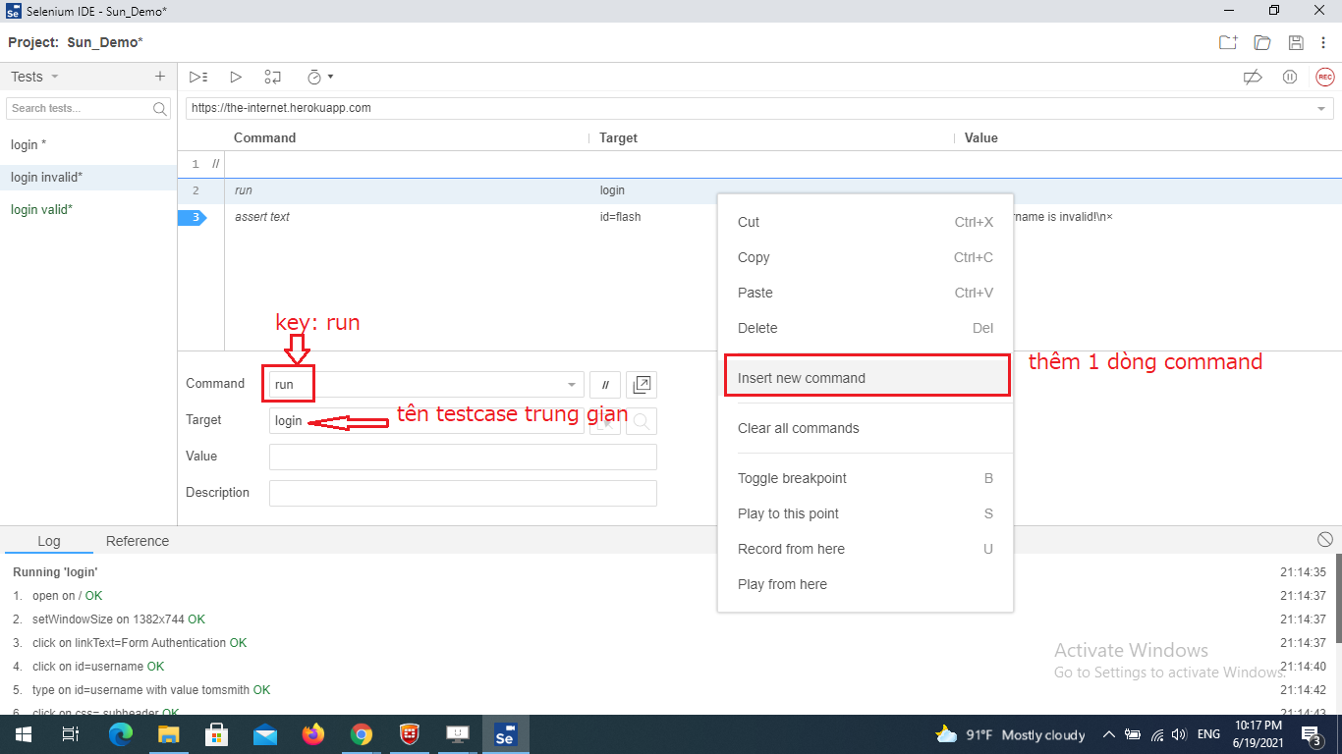Expand the Command name dropdown
The width and height of the screenshot is (1342, 754).
point(572,385)
